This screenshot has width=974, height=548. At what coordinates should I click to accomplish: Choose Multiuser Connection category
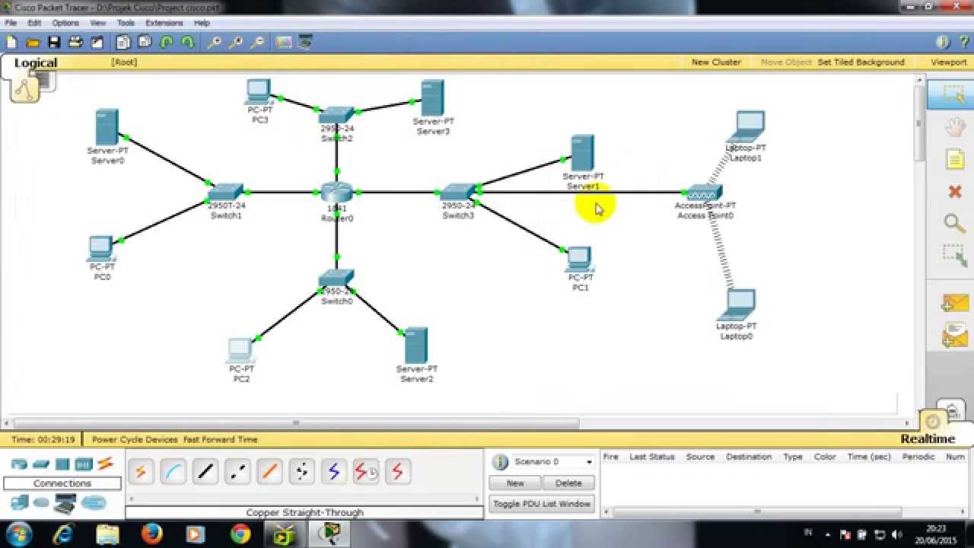coord(94,502)
